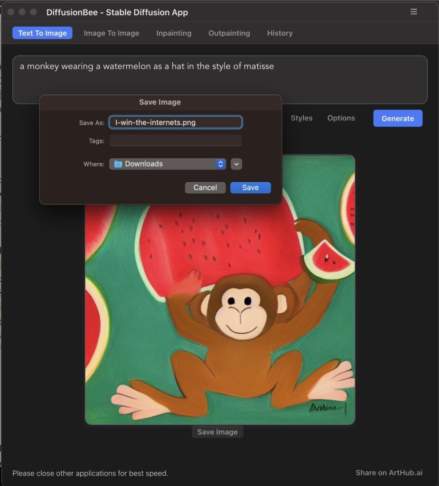
Task: Open the Options panel
Action: point(341,118)
